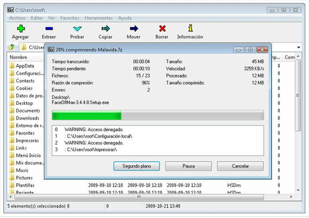
Task: Minimize the compression progress dialog
Action: coord(239,50)
